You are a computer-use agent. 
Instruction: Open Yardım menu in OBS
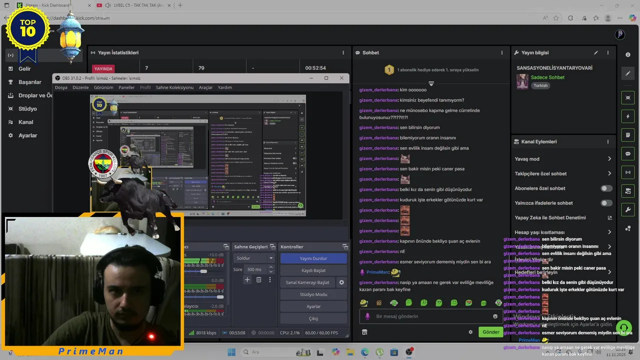point(225,87)
